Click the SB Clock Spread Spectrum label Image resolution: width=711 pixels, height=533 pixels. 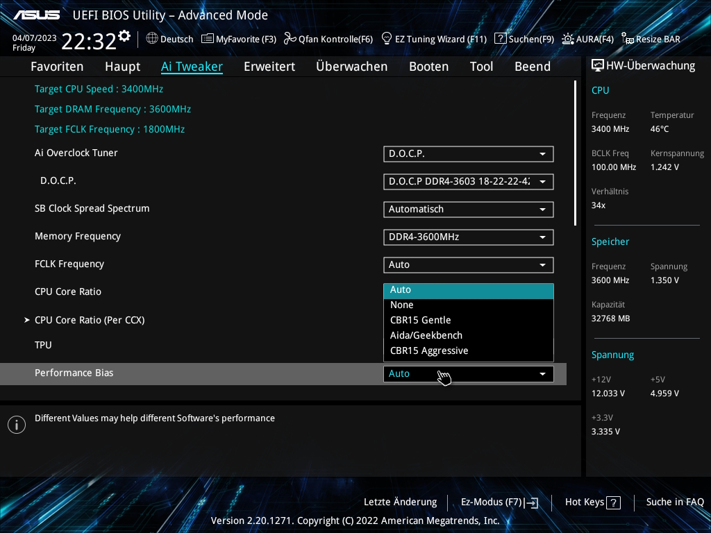pos(92,208)
